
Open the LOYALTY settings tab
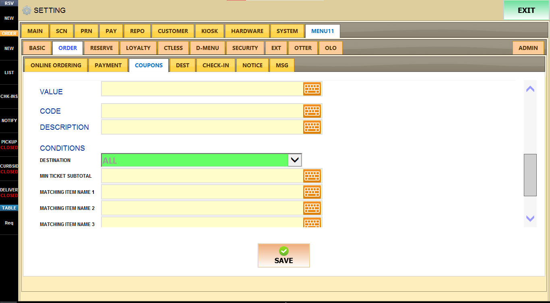pos(138,48)
